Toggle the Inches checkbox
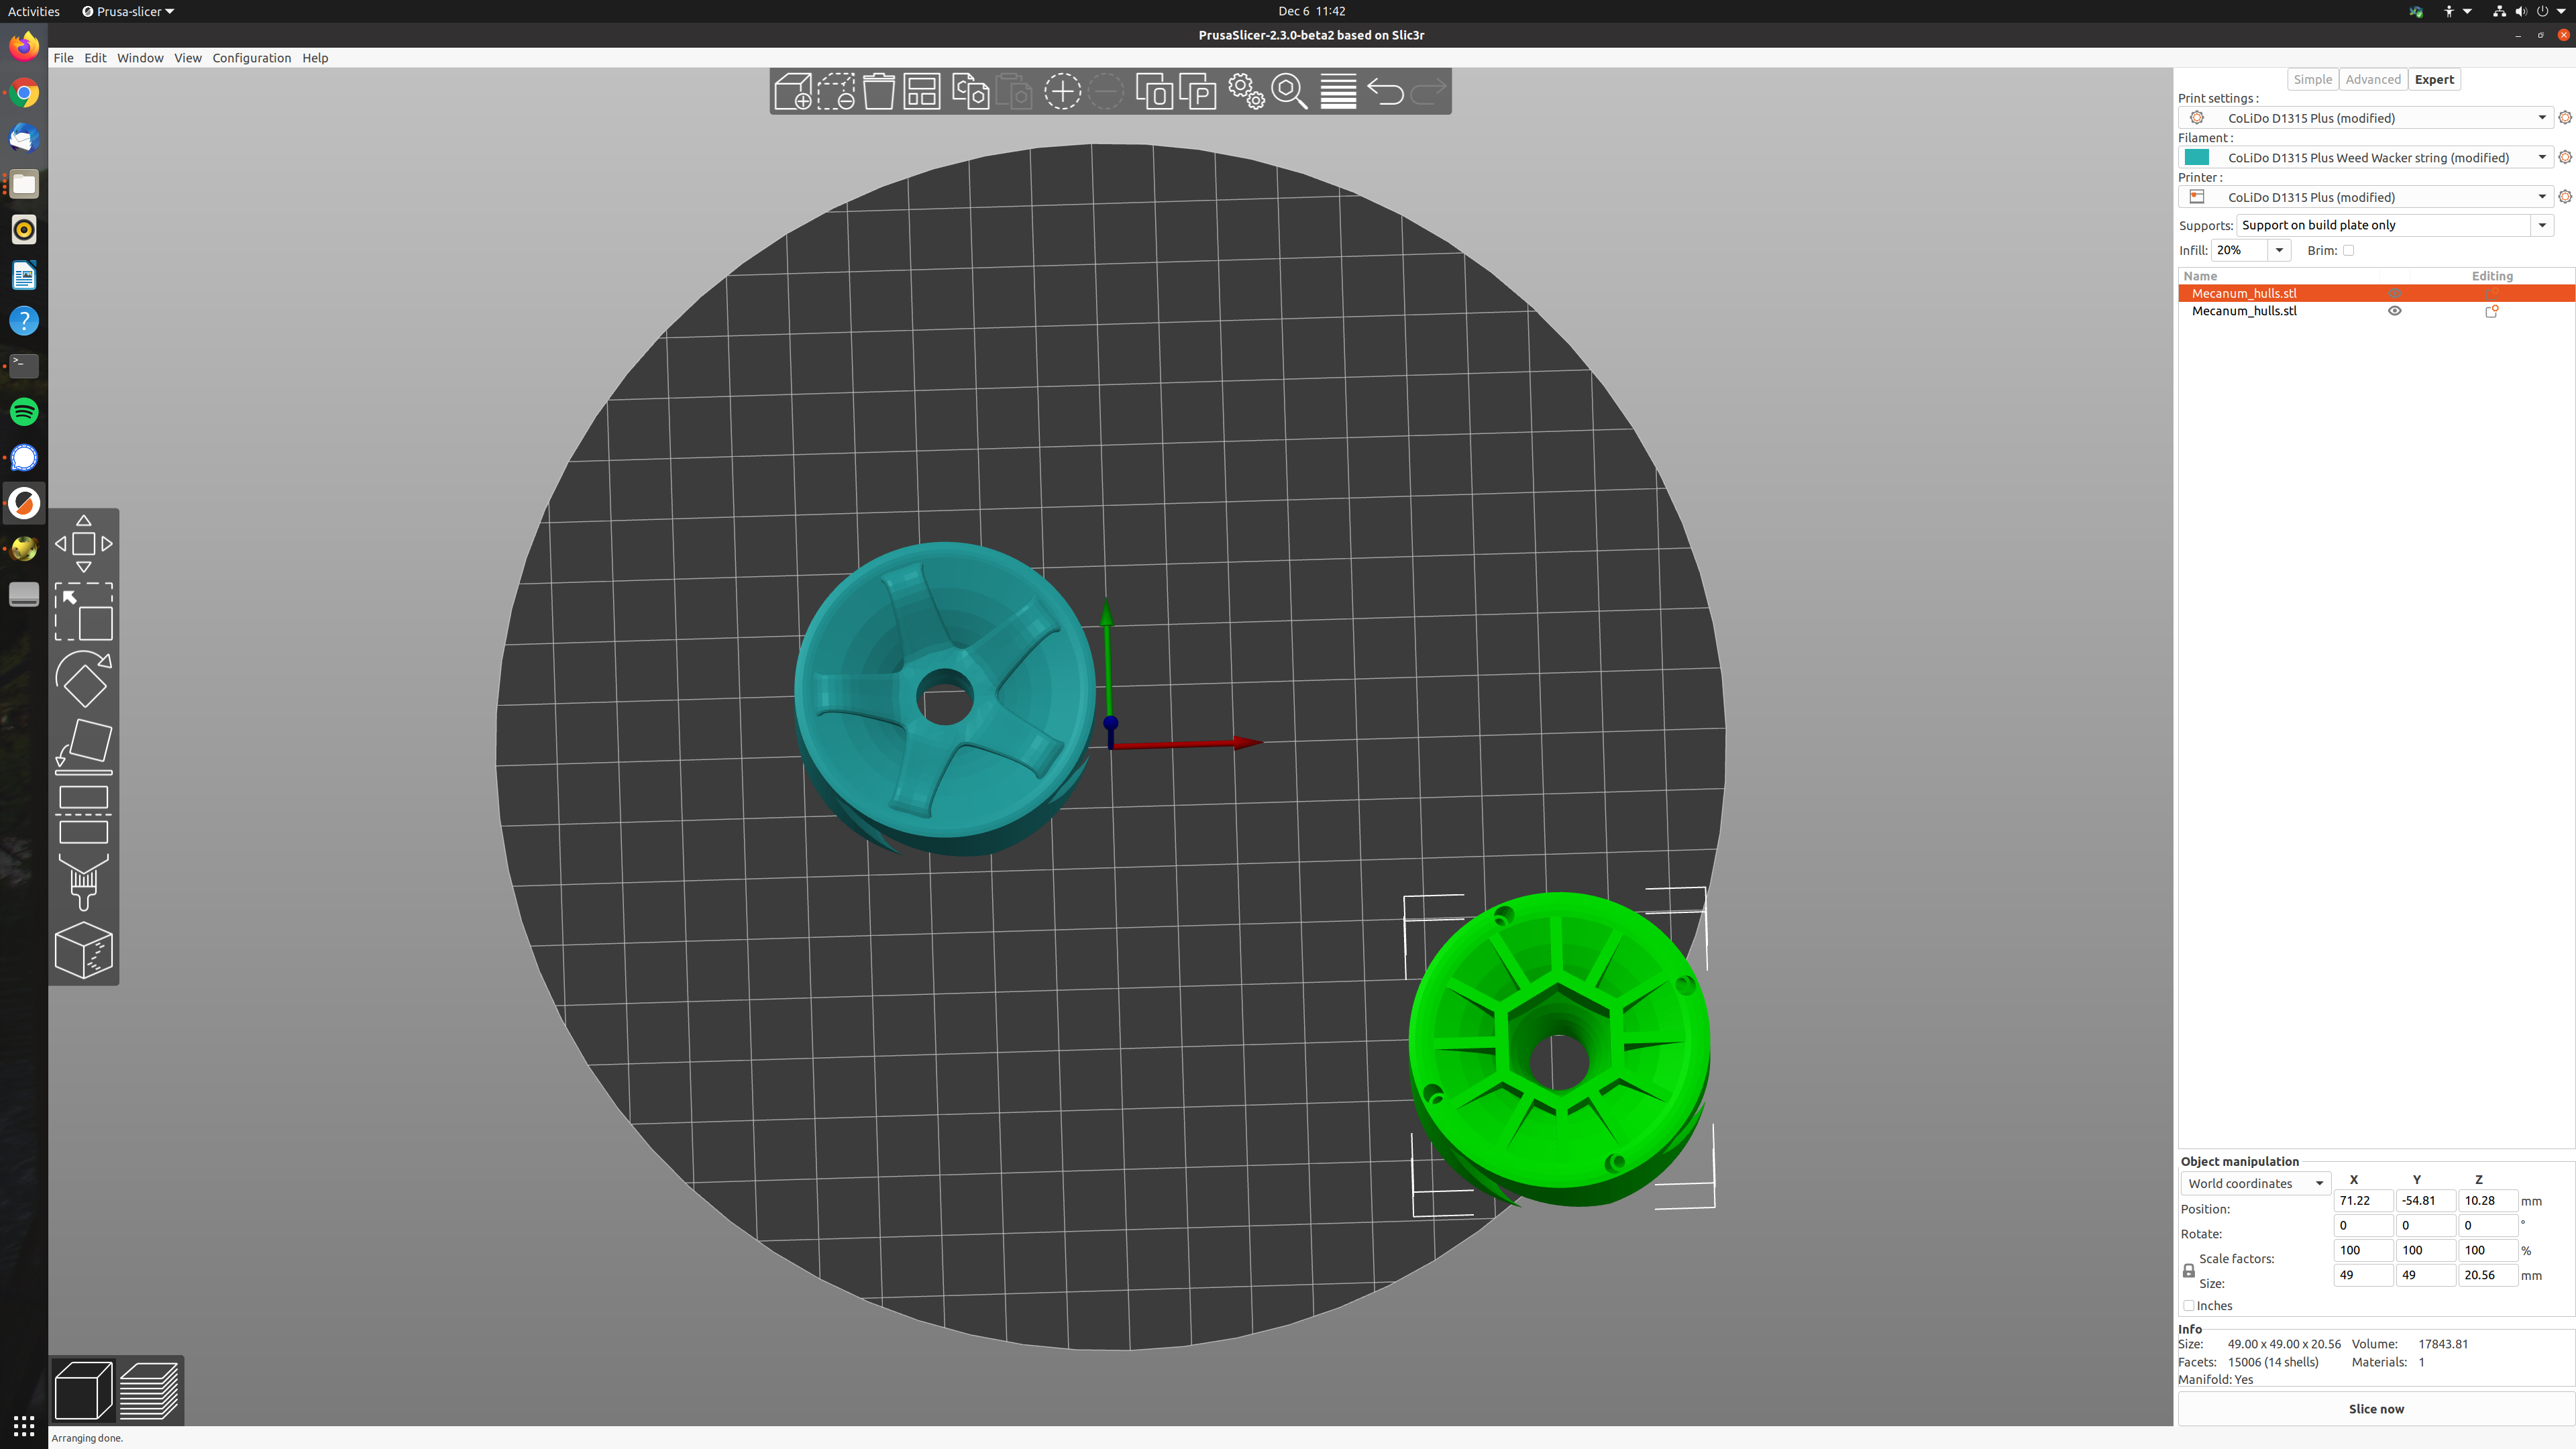2576x1449 pixels. [x=2189, y=1306]
